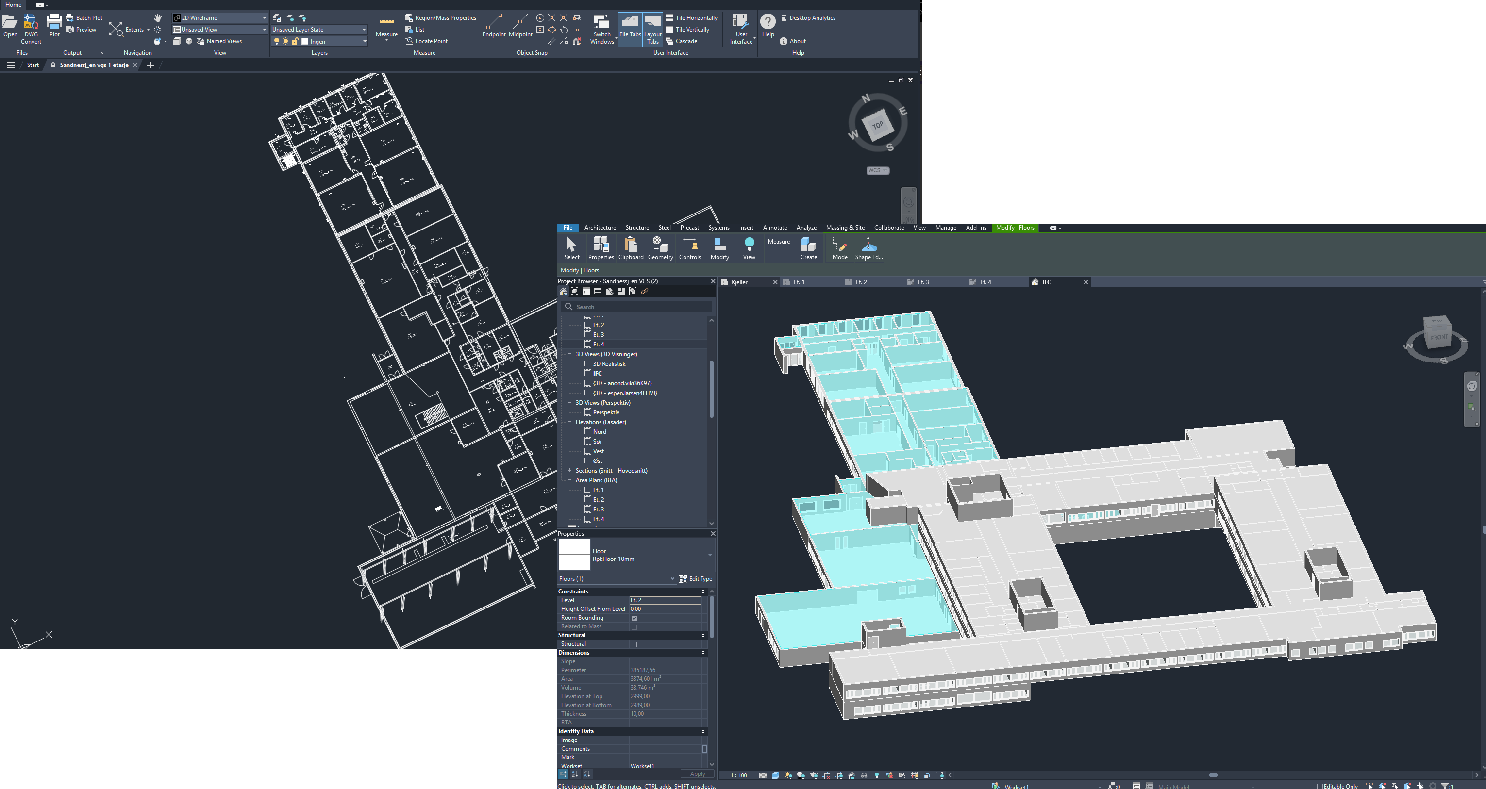Viewport: 1486px width, 789px height.
Task: Toggle the layer lightbulb on/off icon
Action: [276, 42]
